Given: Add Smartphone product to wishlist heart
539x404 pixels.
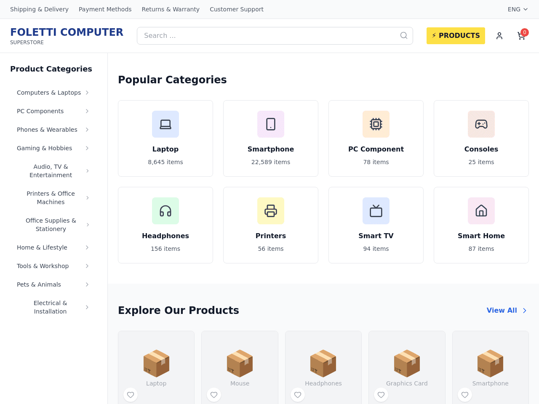Looking at the screenshot, I should coord(465,395).
